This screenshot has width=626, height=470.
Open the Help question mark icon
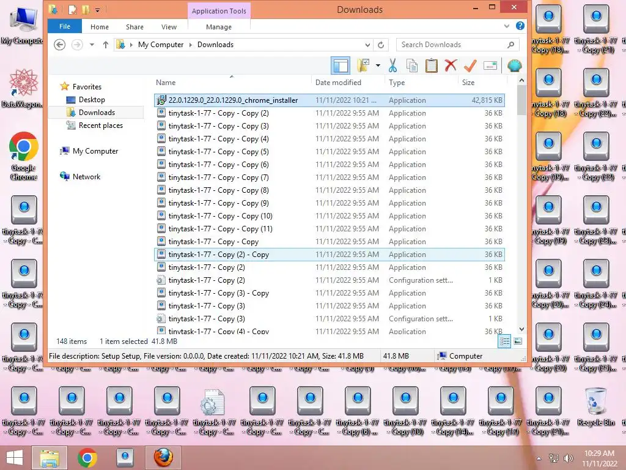[520, 26]
